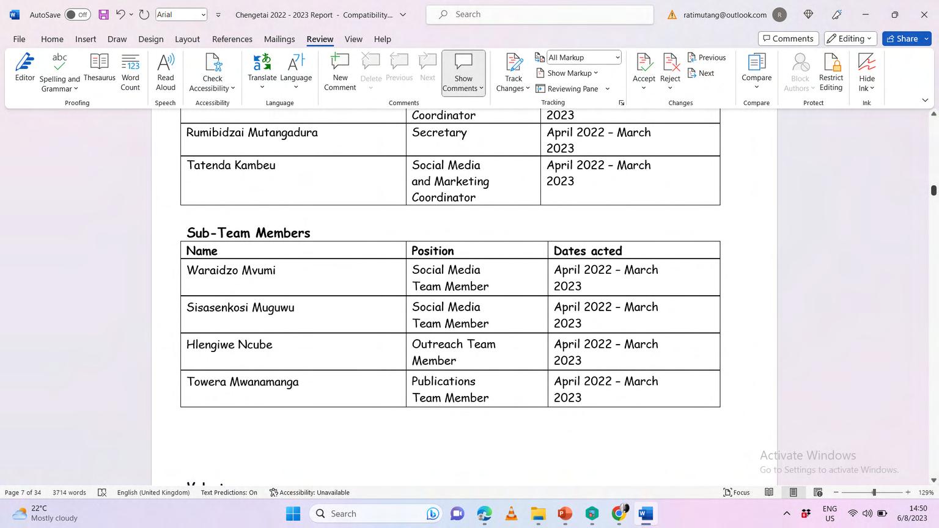
Task: Open Google Chrome from the taskbar
Action: click(619, 514)
